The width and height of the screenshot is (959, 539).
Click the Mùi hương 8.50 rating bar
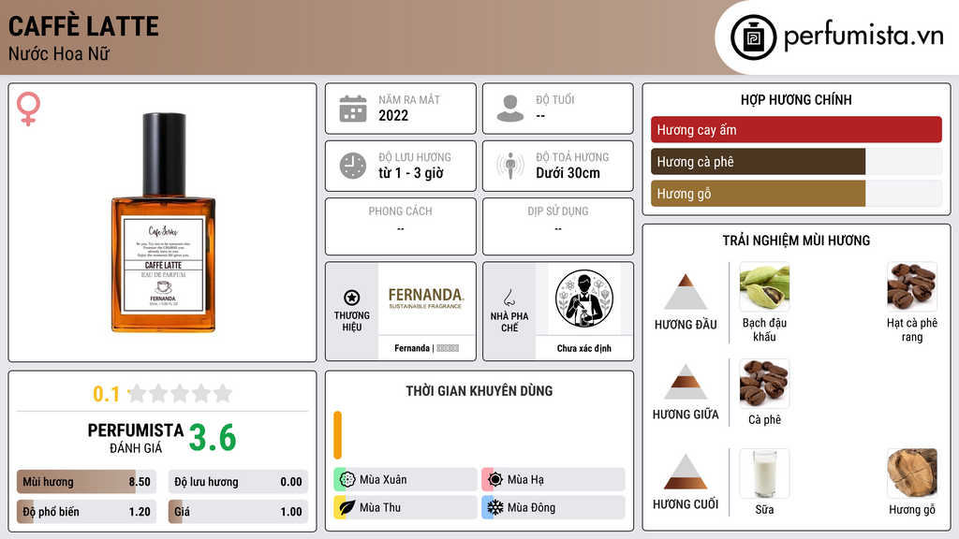coord(86,482)
